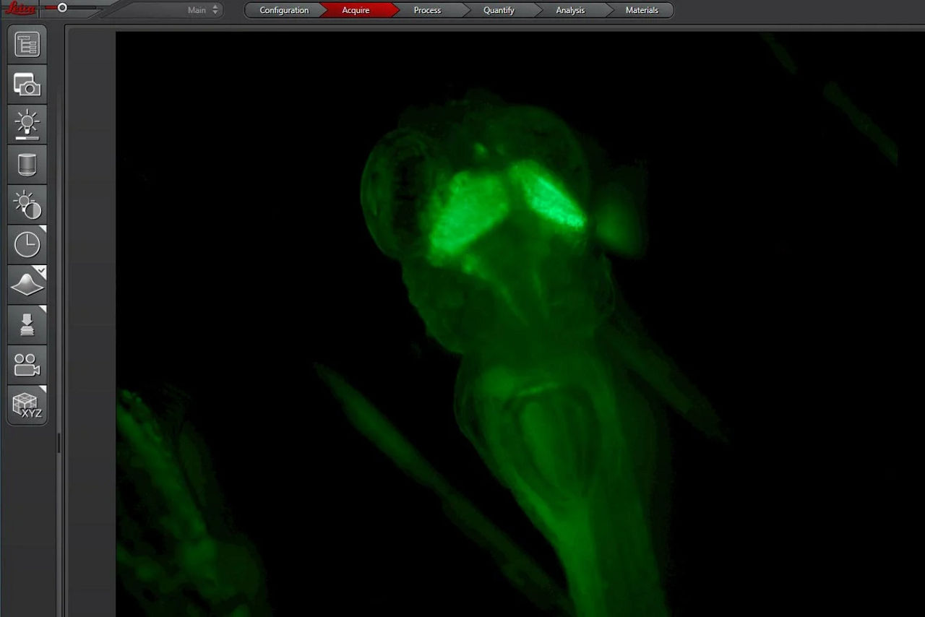Open the Quantify tab

pyautogui.click(x=499, y=9)
